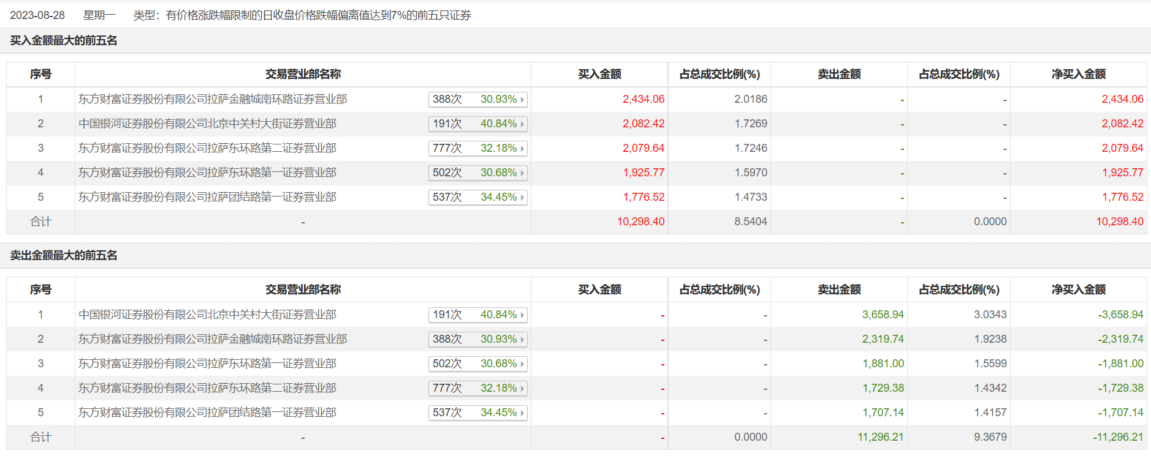Viewport: 1151px width, 456px height.
Task: Open 中国银河证券北京中关村大街 branch in the sell table
Action: [207, 315]
